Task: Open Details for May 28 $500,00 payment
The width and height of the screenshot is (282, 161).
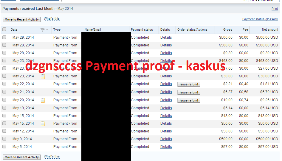Action: pos(166,45)
